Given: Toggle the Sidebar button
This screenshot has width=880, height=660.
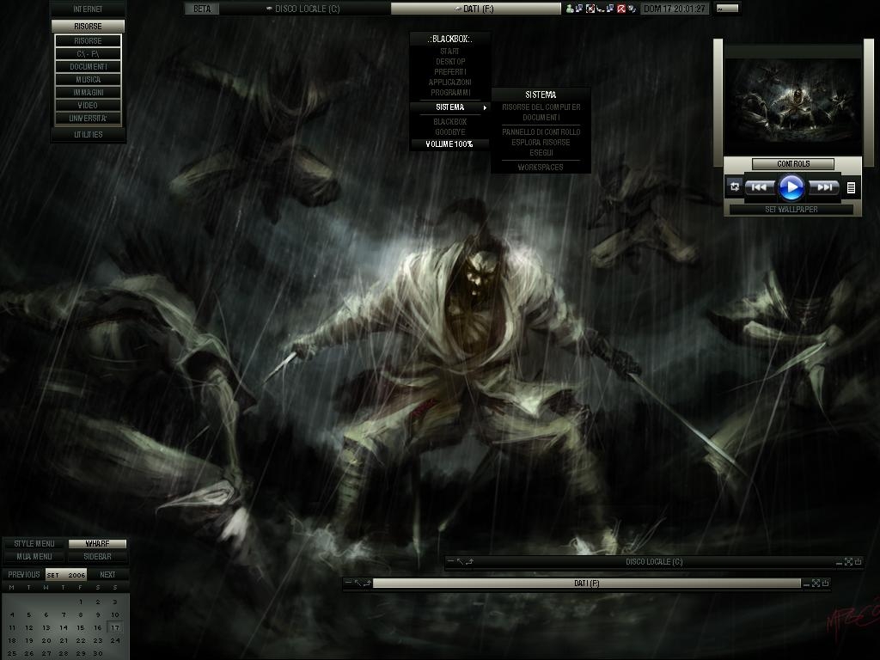Looking at the screenshot, I should pos(98,557).
